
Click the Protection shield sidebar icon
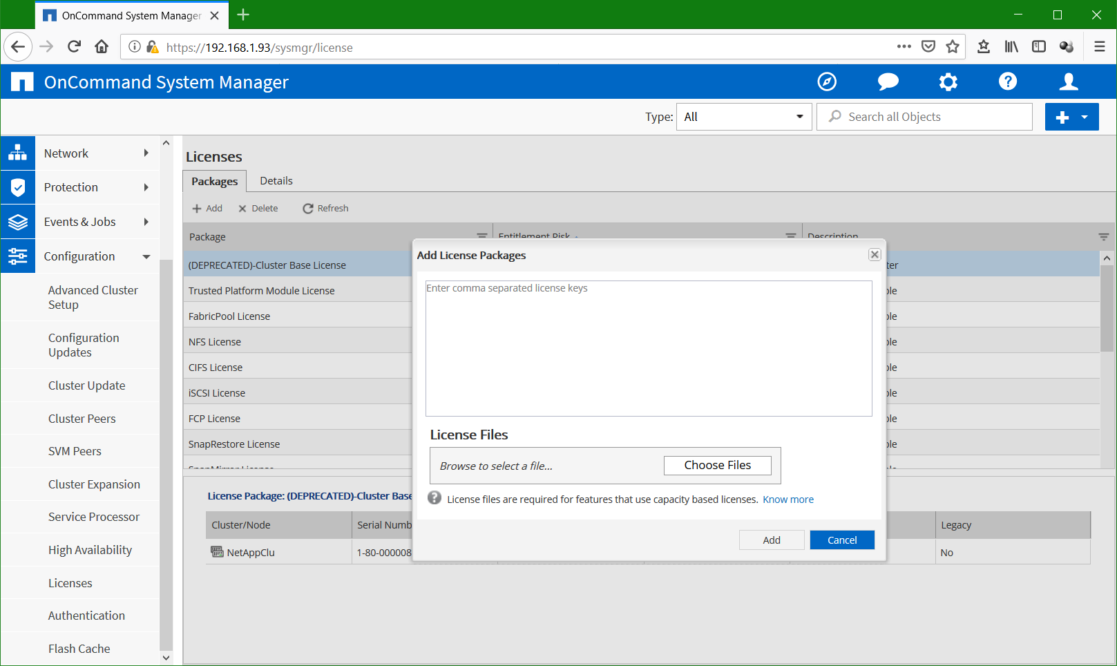[18, 187]
